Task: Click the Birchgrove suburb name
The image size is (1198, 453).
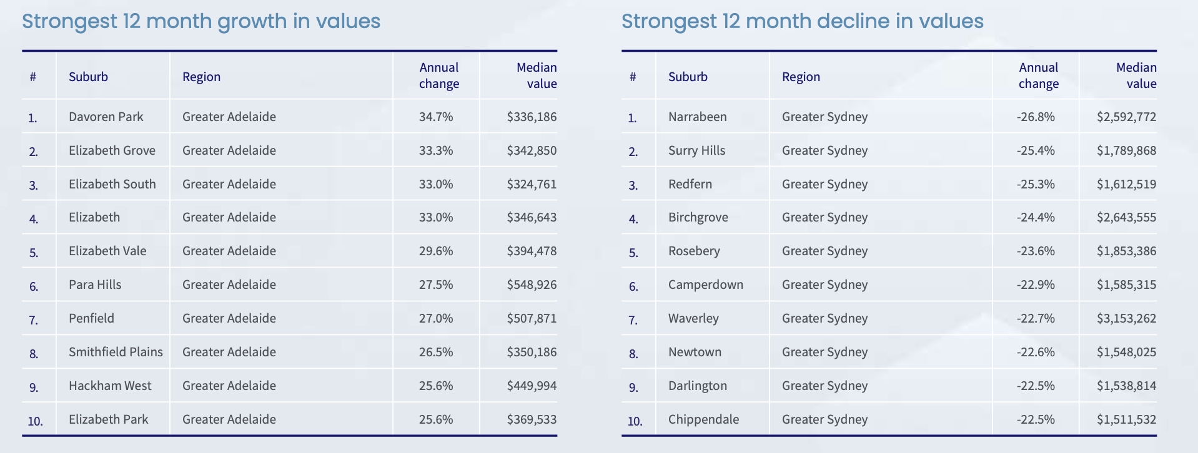Action: click(698, 217)
